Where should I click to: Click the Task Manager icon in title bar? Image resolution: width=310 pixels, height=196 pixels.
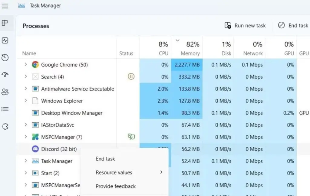[x=21, y=5]
